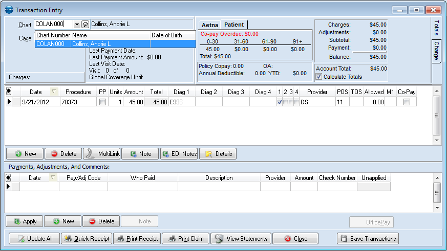Click the EDI Notes icon
Viewport: 447px width, 251px height.
pyautogui.click(x=165, y=154)
